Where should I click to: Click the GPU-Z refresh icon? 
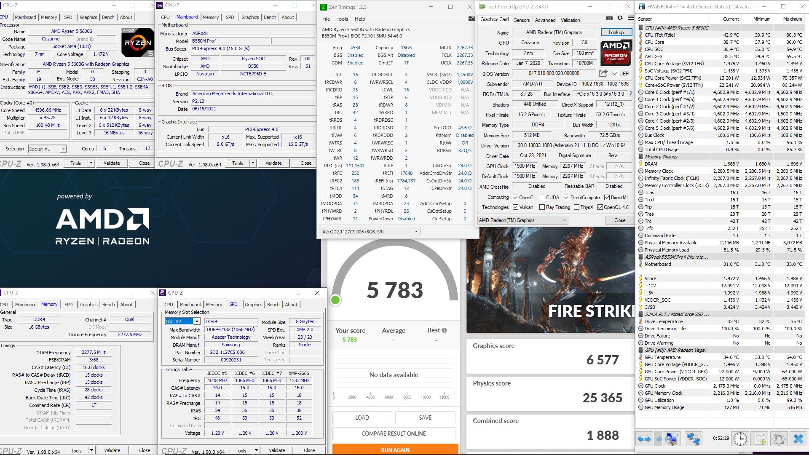click(x=620, y=18)
